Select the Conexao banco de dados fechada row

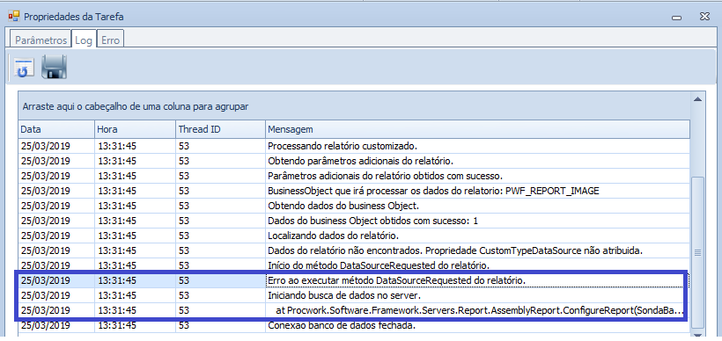354,325
